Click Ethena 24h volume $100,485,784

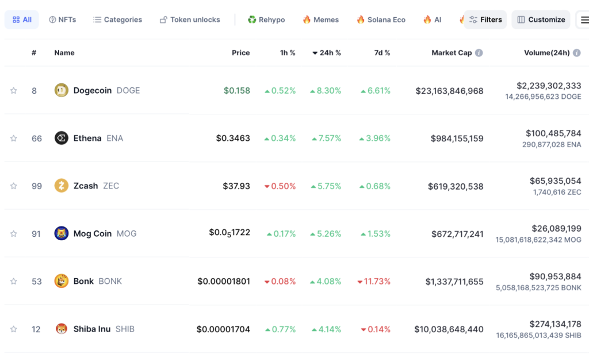(554, 133)
